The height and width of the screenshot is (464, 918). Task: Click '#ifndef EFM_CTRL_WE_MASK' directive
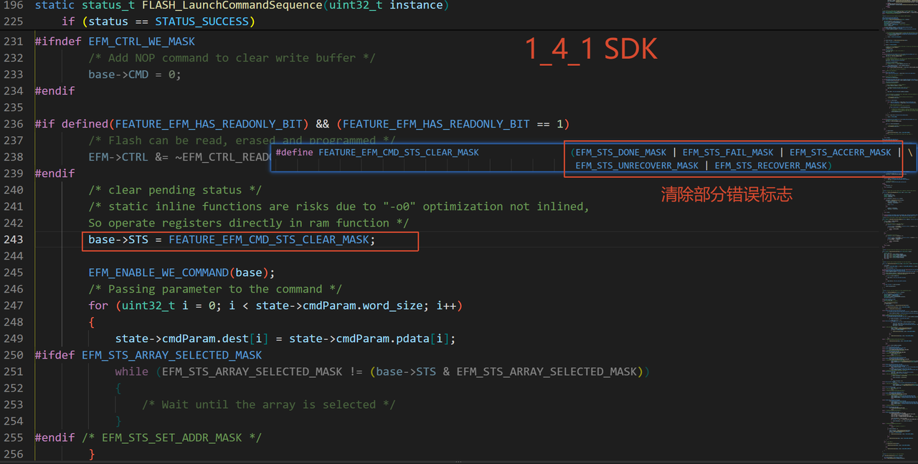point(115,42)
